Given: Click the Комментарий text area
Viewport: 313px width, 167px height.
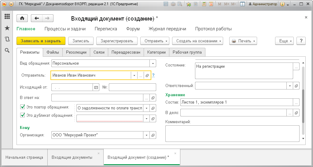Looking at the screenshot, I should [x=232, y=133].
